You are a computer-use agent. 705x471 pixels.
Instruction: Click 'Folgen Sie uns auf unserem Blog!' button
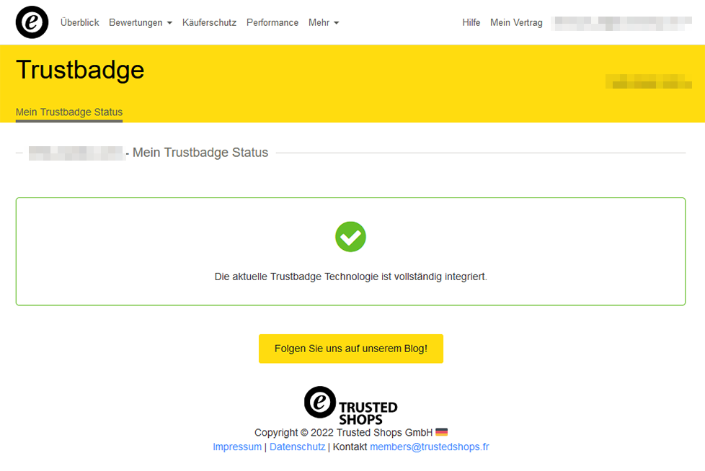coord(351,349)
